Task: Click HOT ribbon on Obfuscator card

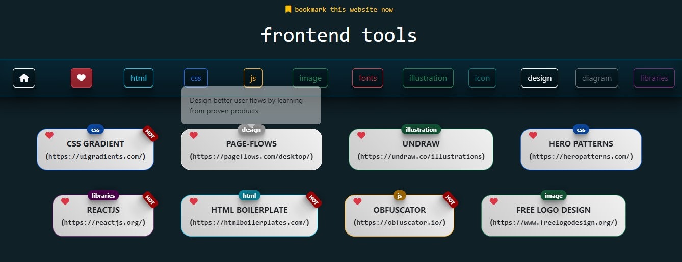Action: [450, 200]
